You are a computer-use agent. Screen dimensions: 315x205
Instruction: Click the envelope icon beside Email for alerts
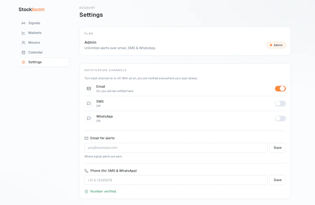pos(86,138)
